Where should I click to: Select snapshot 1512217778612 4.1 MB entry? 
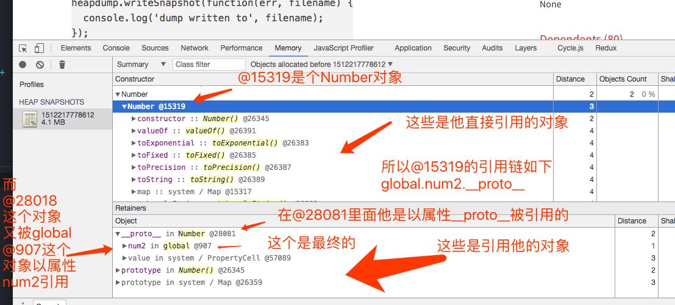pos(63,119)
